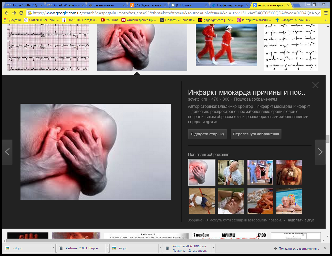
Task: Open the Parfumer.2006.HDRip.avi download dropdown arrow
Action: click(x=107, y=248)
